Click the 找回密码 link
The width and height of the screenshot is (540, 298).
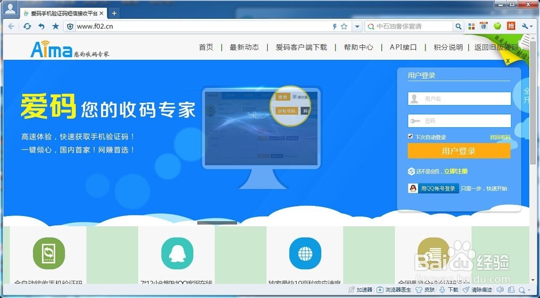click(501, 137)
